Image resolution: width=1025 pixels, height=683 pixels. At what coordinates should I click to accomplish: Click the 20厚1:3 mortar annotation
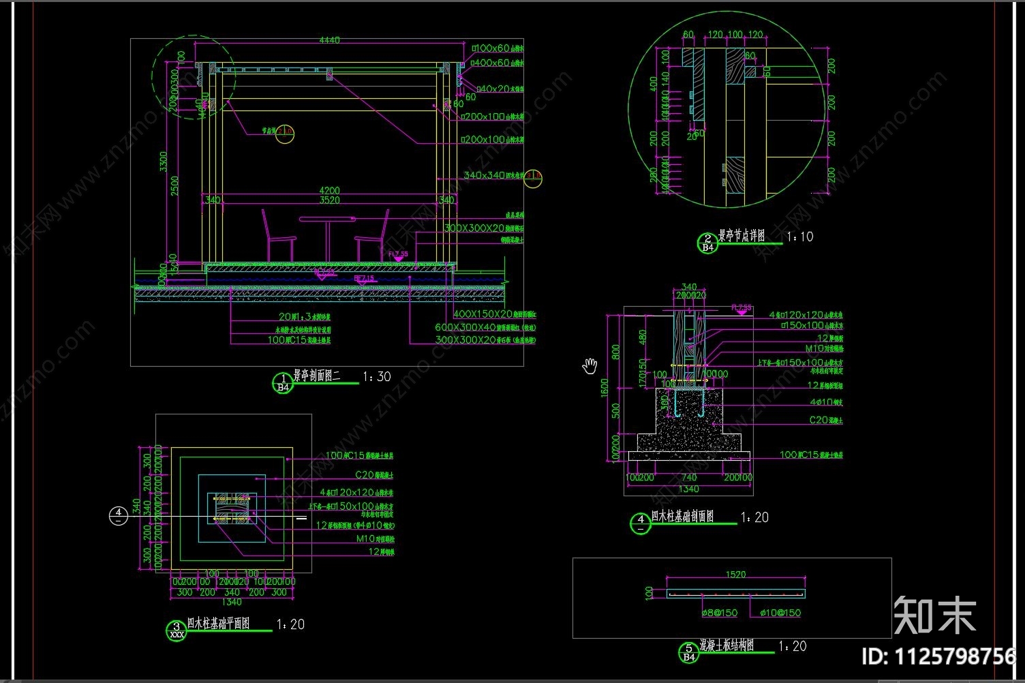tap(305, 317)
